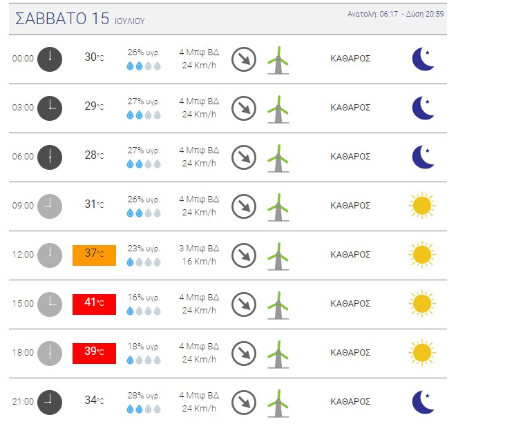Click the wind direction arrow at 12:00
The image size is (523, 426).
pos(244,255)
